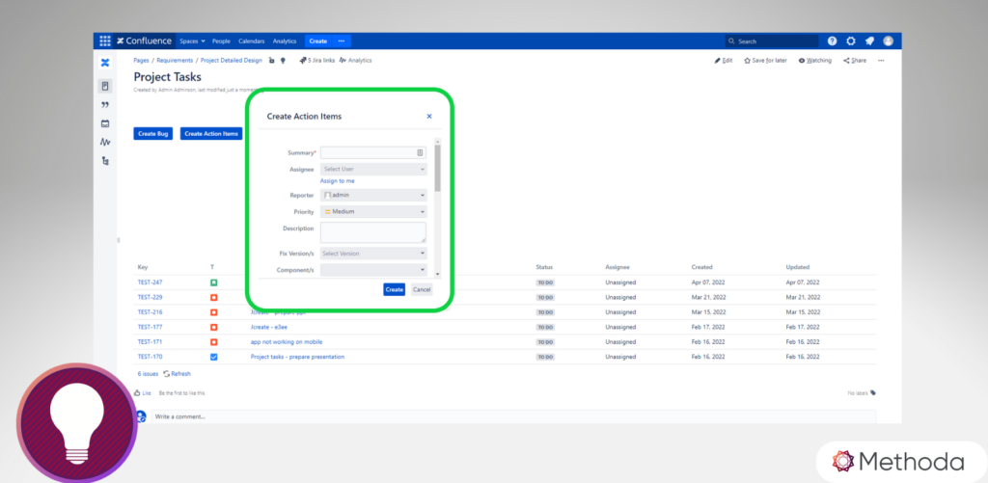This screenshot has height=483, width=988.
Task: Click the rocket notifications icon
Action: (869, 41)
